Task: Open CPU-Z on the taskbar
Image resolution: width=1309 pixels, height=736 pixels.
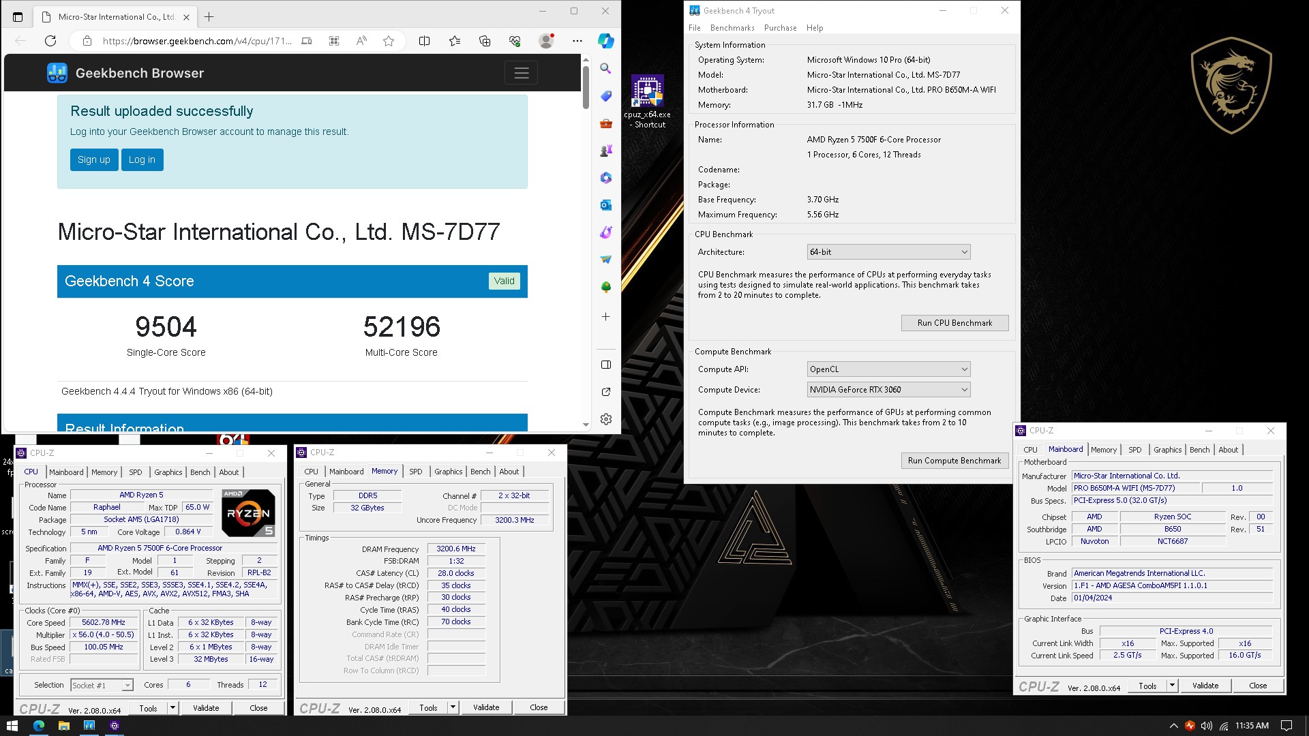Action: (115, 726)
